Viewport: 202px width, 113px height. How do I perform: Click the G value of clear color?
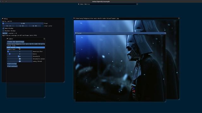pyautogui.click(x=21, y=26)
